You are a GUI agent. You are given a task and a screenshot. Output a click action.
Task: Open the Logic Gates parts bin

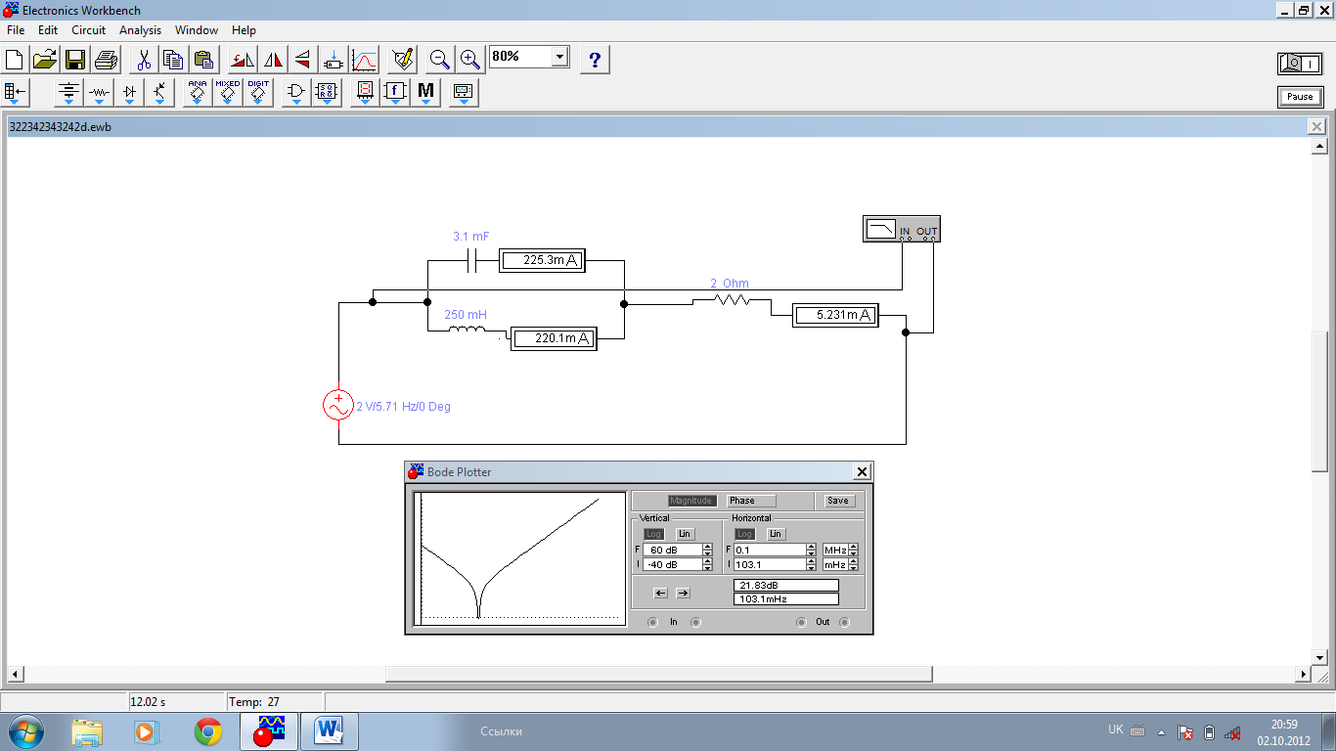pyautogui.click(x=296, y=93)
